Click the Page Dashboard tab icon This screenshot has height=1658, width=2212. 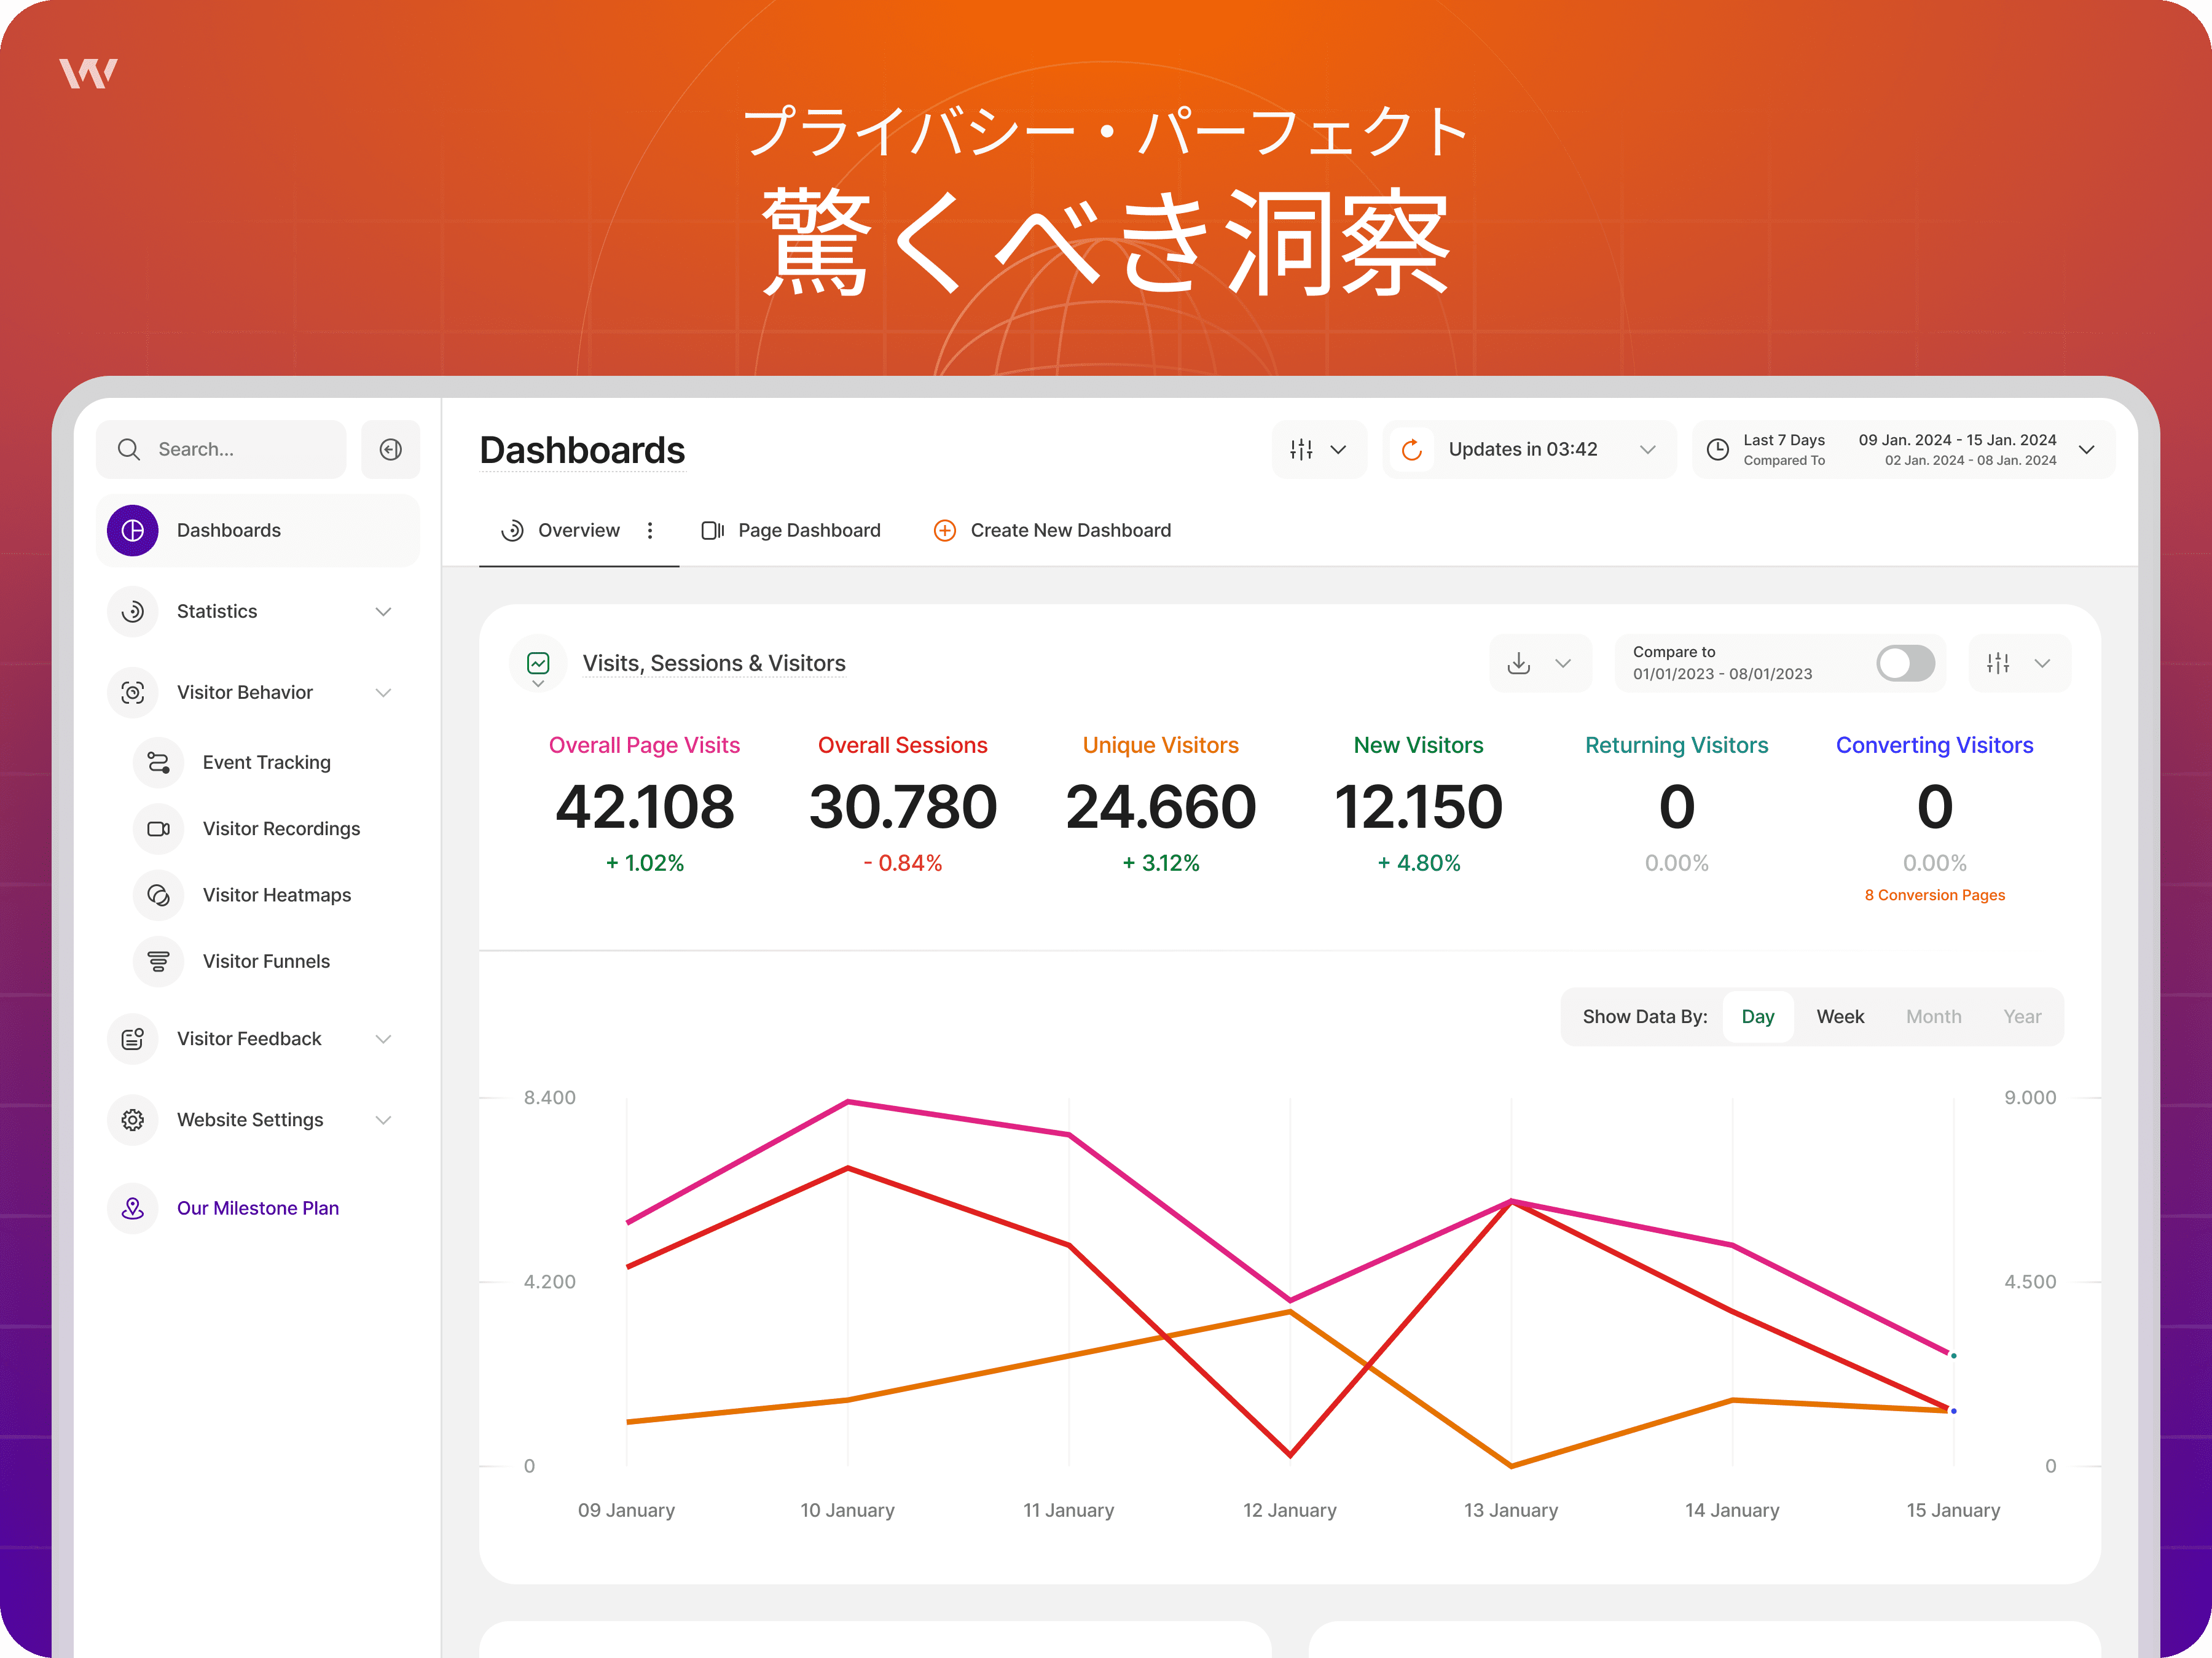point(713,531)
